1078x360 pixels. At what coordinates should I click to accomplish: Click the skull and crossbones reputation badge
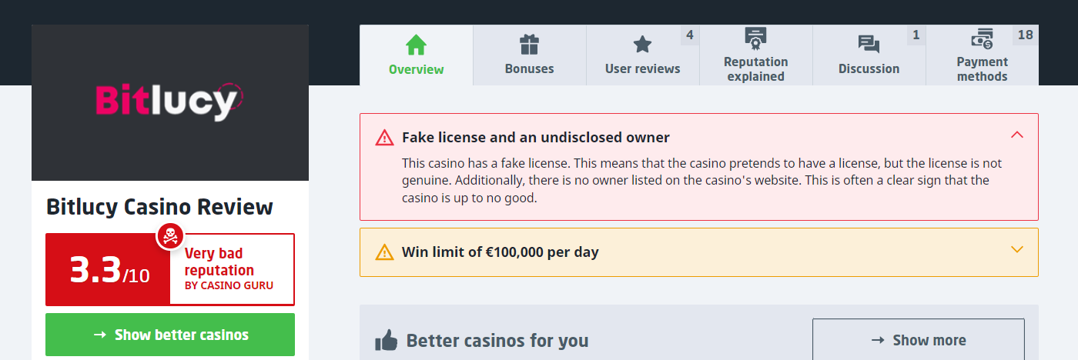click(170, 235)
